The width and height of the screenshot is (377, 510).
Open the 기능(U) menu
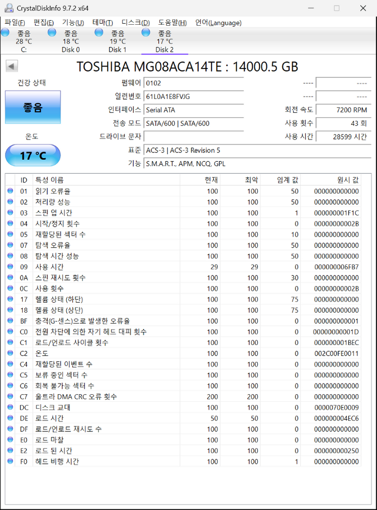pyautogui.click(x=73, y=23)
